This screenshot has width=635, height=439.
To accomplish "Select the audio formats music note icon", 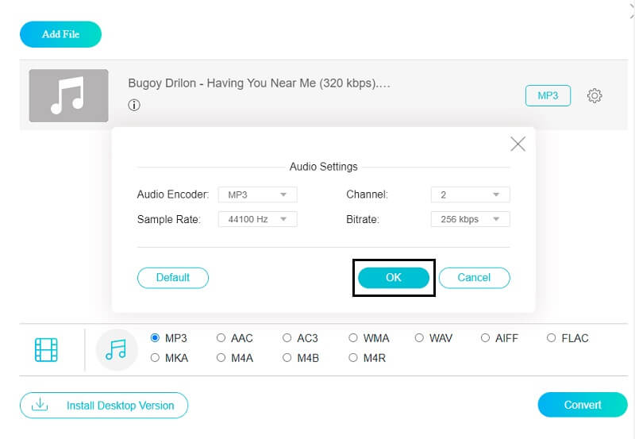I will pyautogui.click(x=117, y=350).
